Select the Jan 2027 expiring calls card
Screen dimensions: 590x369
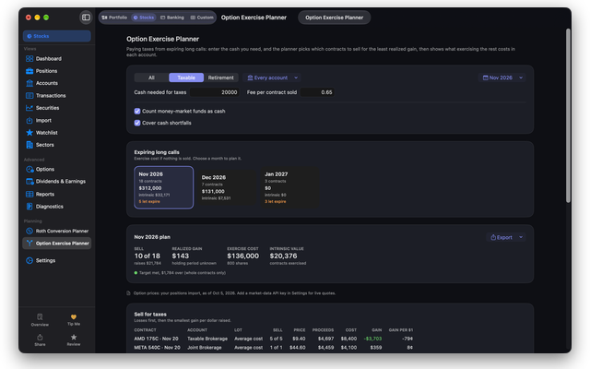coord(290,187)
